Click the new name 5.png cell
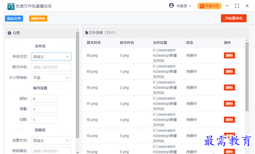This screenshot has height=154, width=255. [x=124, y=136]
